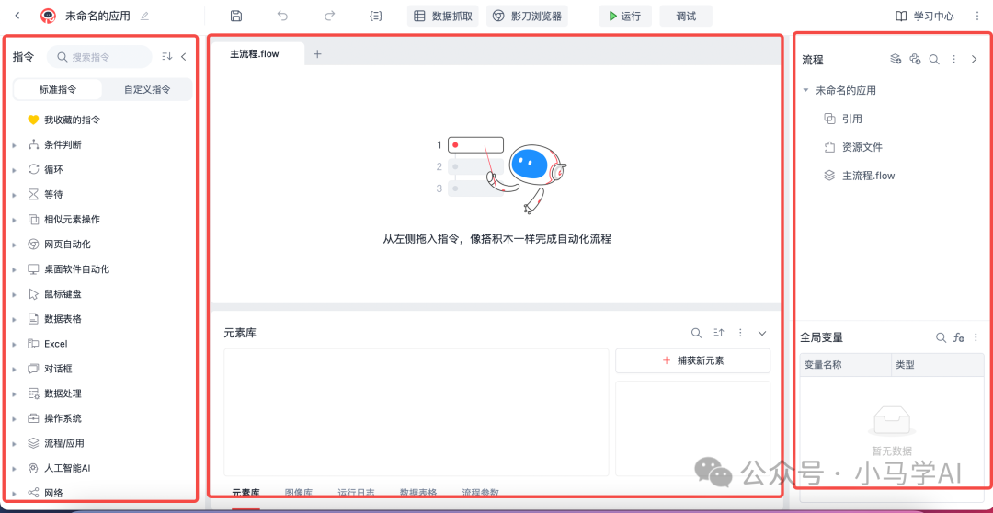Click 捕获新元素 button
This screenshot has height=513, width=993.
693,360
